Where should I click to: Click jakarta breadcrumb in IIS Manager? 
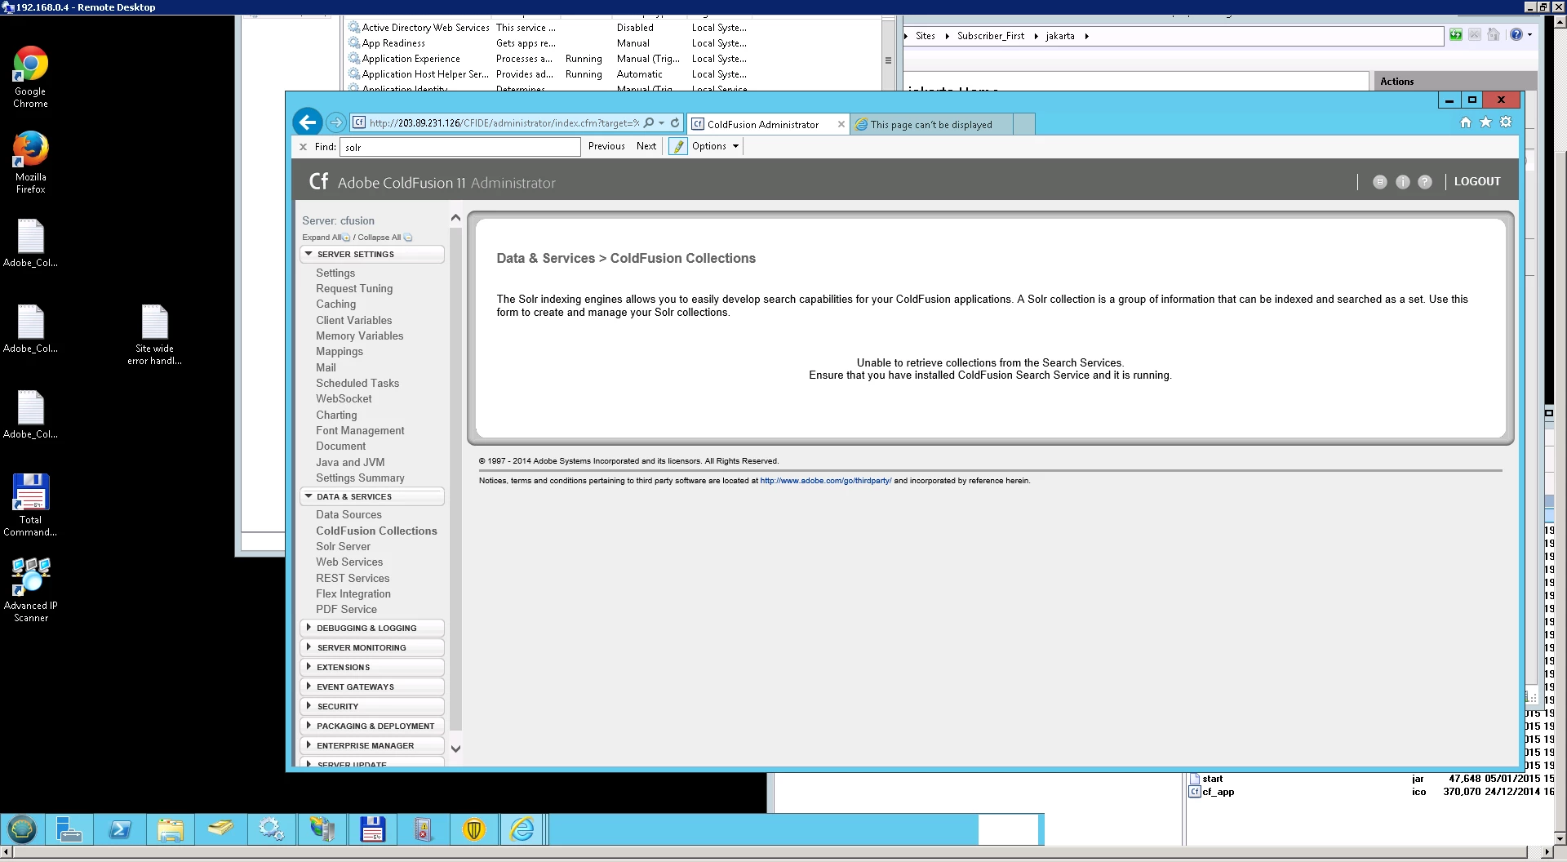1060,36
